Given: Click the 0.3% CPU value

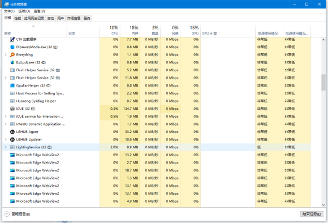Looking at the screenshot, I should 114,109.
